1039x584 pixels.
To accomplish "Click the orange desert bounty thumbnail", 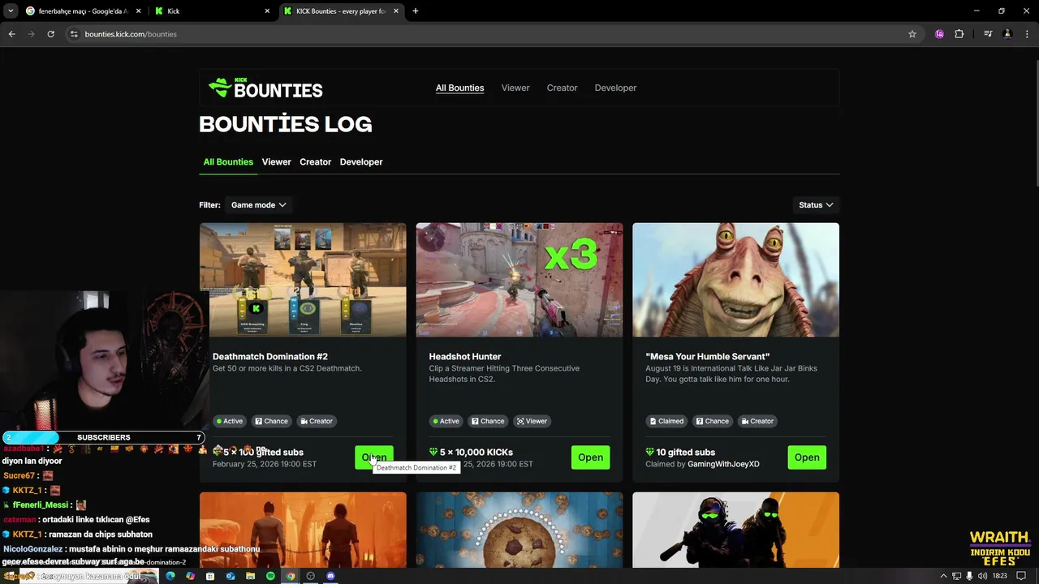I will 303,530.
